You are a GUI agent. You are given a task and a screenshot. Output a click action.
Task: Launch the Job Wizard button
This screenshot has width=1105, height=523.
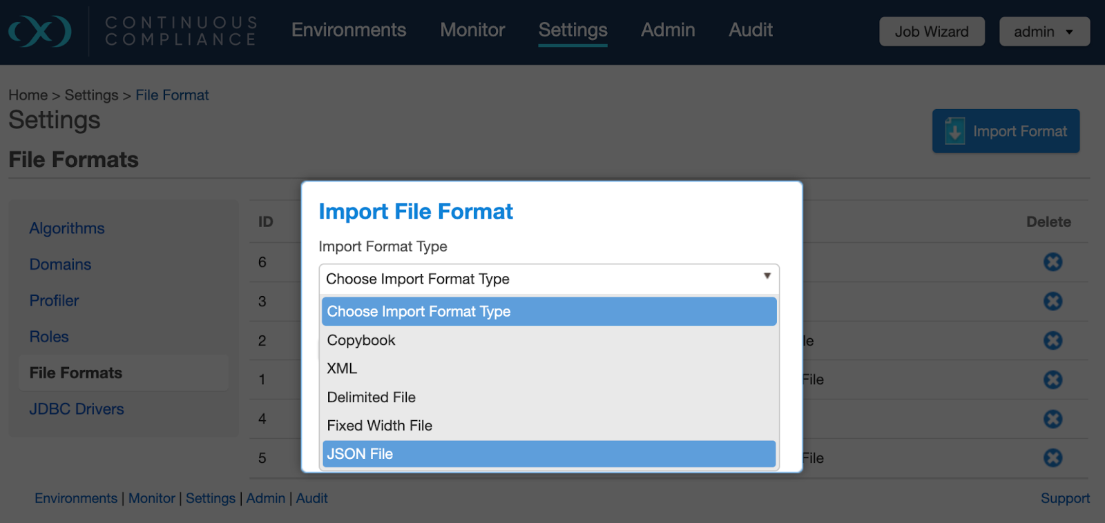931,32
